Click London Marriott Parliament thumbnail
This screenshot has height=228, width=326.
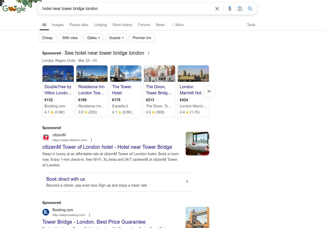(x=193, y=74)
